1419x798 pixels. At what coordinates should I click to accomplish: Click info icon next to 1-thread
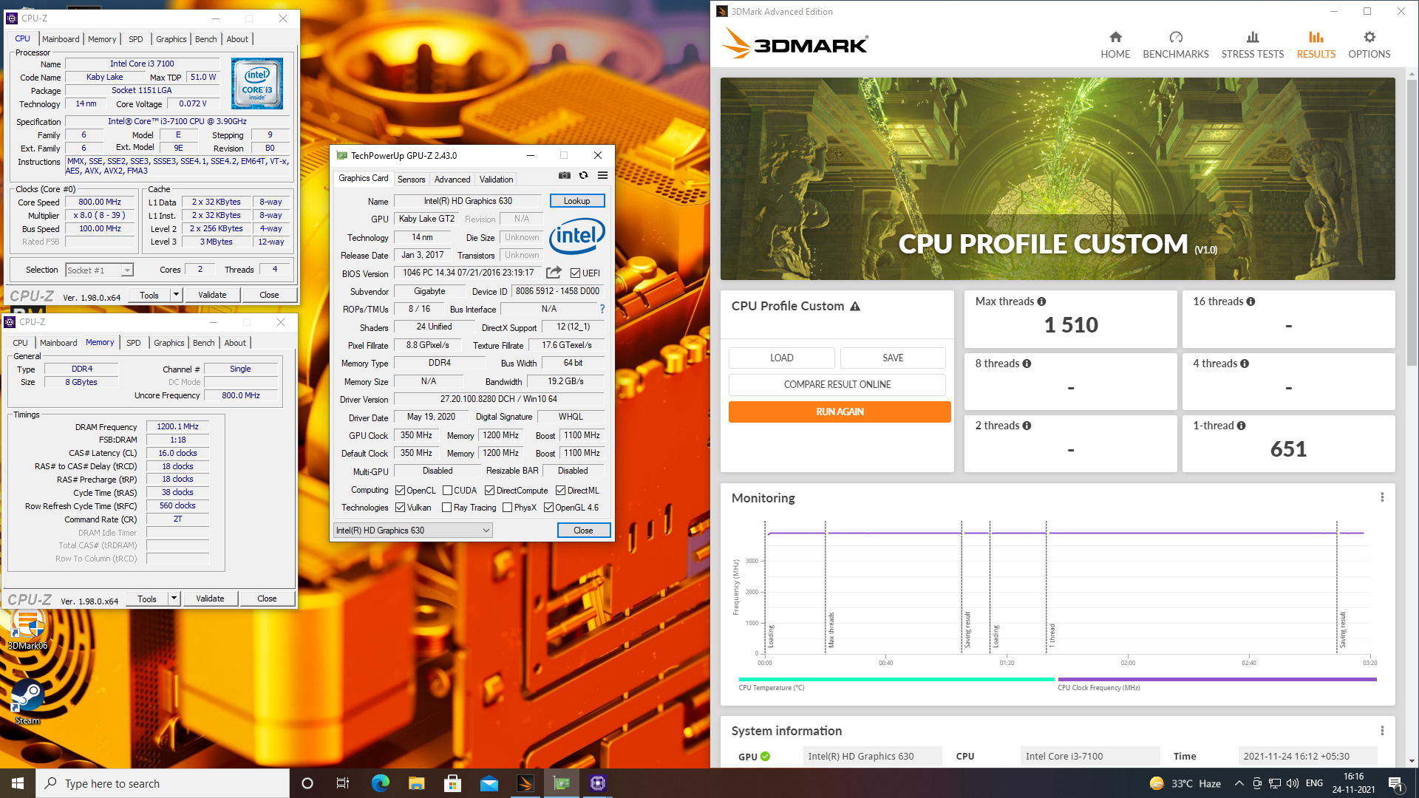[1241, 426]
